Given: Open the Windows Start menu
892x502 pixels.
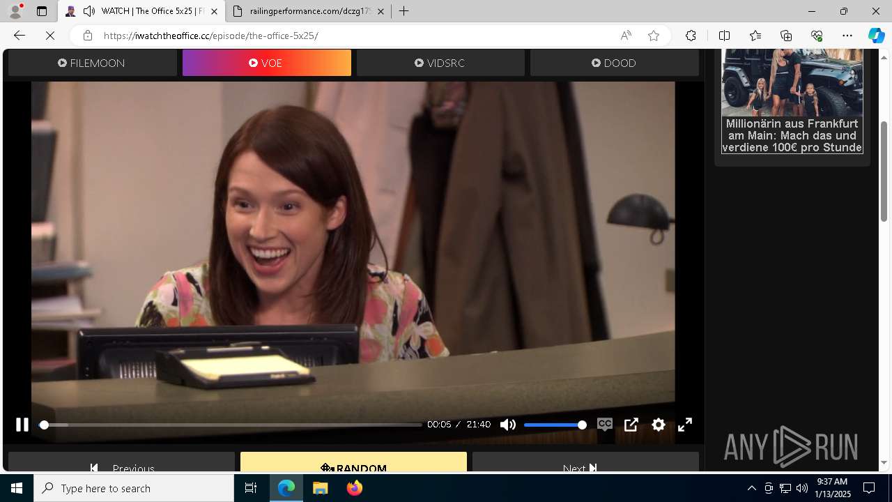Looking at the screenshot, I should click(17, 488).
